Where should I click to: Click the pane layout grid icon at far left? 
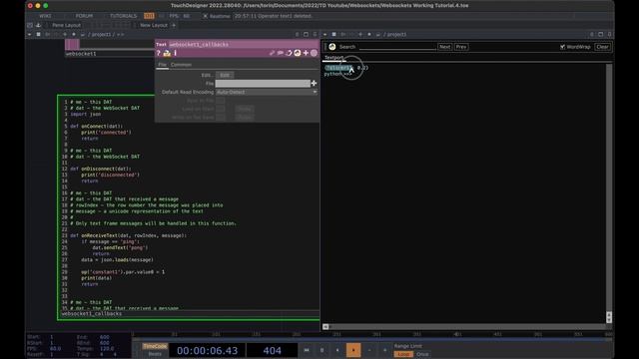point(30,25)
